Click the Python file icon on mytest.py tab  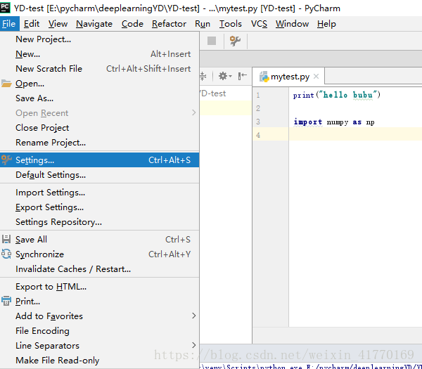tap(264, 77)
